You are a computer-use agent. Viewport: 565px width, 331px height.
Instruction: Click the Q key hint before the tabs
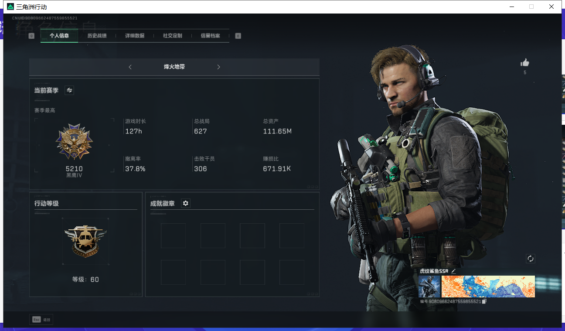[x=31, y=36]
